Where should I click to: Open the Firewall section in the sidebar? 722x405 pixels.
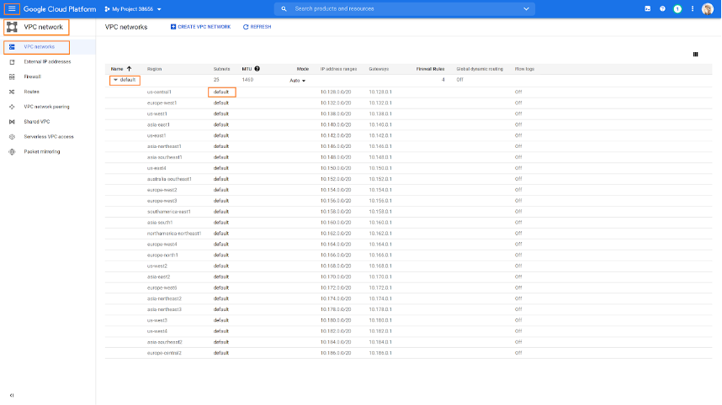click(32, 76)
